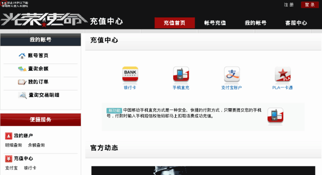Select the PLA star card icon
The height and width of the screenshot is (175, 322).
pyautogui.click(x=283, y=74)
